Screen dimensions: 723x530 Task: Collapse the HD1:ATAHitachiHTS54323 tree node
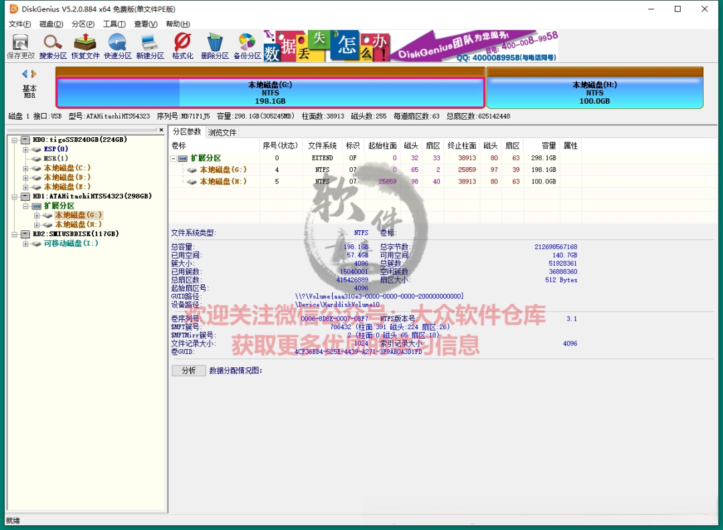[x=14, y=196]
